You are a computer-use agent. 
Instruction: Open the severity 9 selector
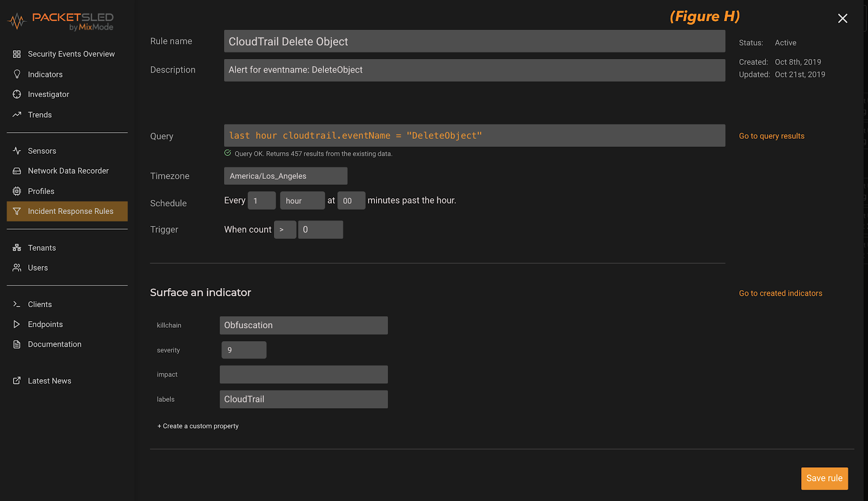(x=244, y=350)
